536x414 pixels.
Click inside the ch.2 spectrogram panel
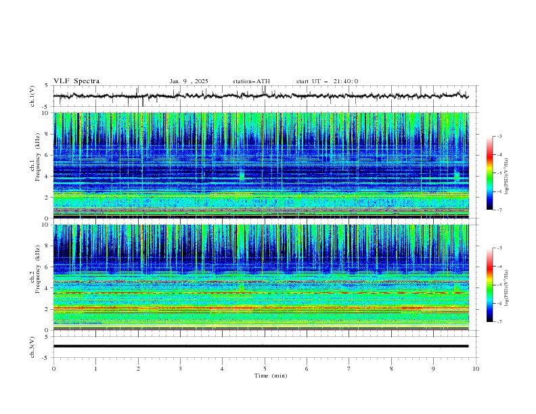click(x=261, y=277)
